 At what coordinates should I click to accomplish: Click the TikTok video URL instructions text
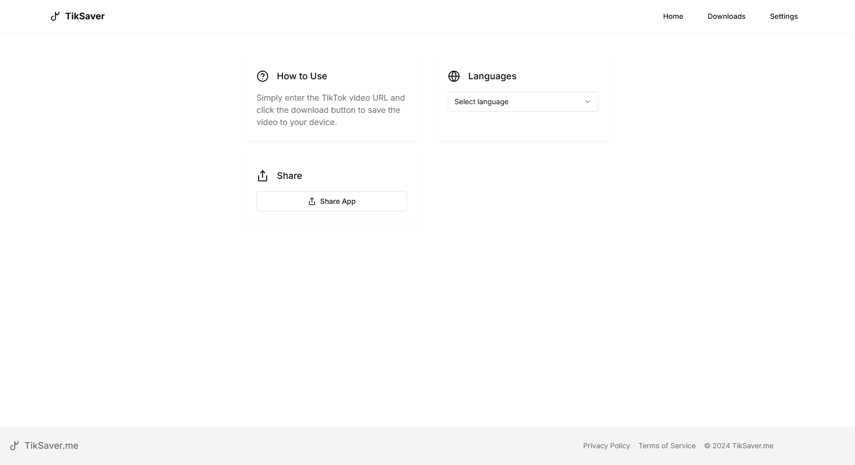[331, 110]
